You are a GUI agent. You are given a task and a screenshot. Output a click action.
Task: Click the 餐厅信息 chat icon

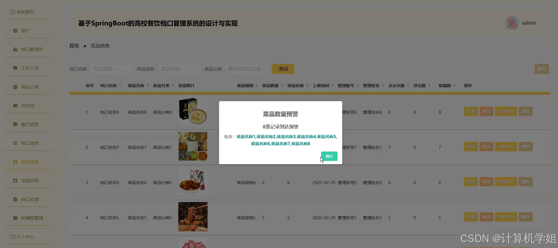[15, 124]
